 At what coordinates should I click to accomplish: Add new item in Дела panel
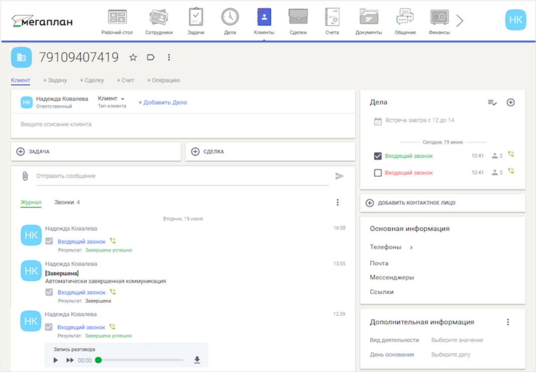510,102
